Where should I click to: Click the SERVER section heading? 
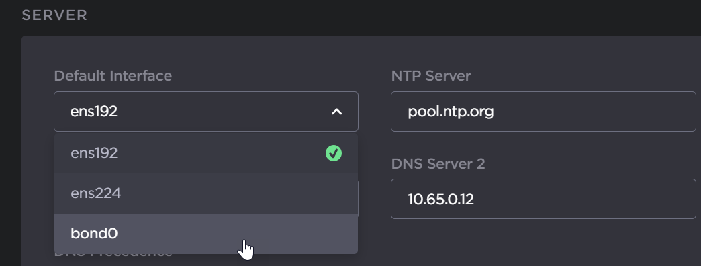pos(54,15)
